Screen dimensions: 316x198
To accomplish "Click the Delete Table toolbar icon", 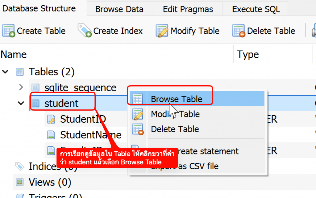I will tap(239, 31).
